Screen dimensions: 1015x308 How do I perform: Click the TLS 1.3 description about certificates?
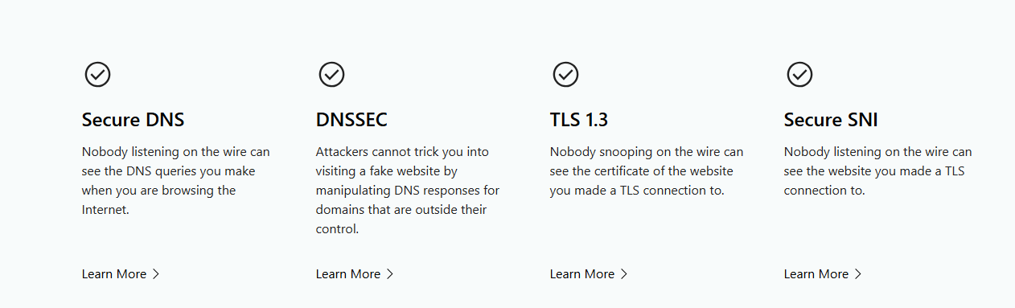click(x=647, y=171)
